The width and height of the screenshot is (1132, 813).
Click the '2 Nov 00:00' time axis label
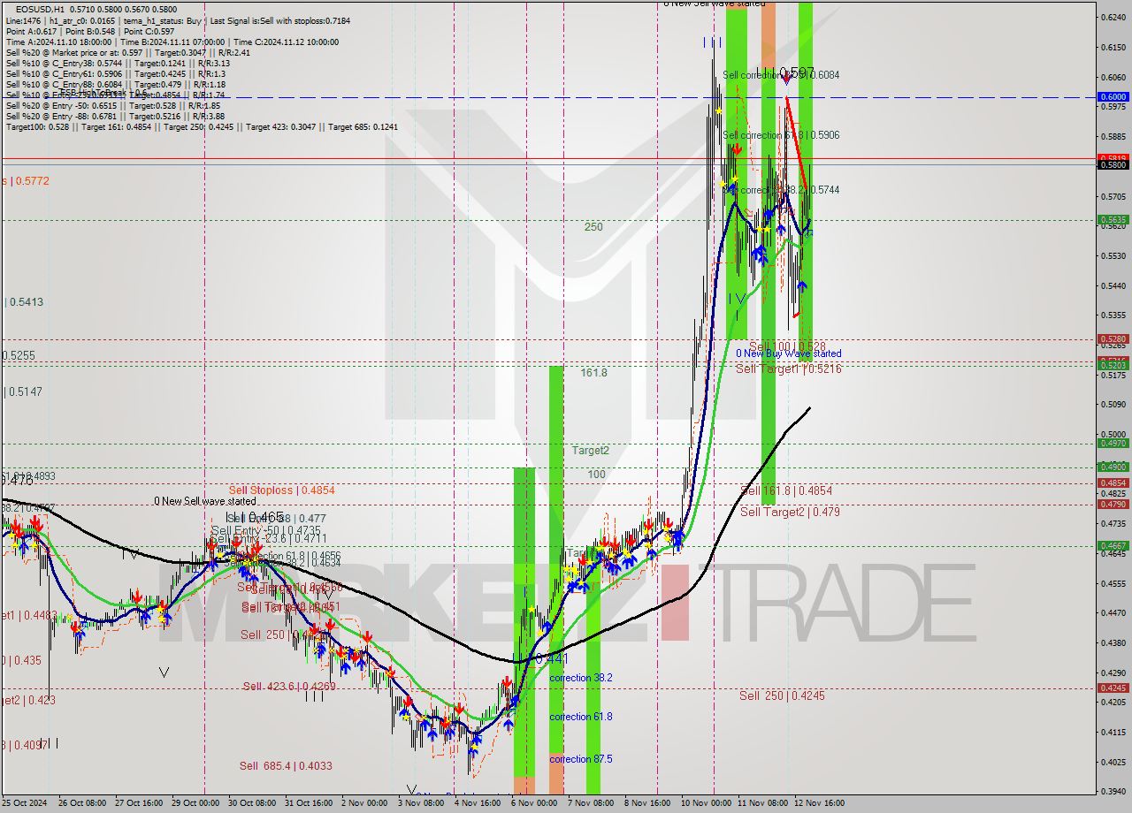click(x=364, y=803)
